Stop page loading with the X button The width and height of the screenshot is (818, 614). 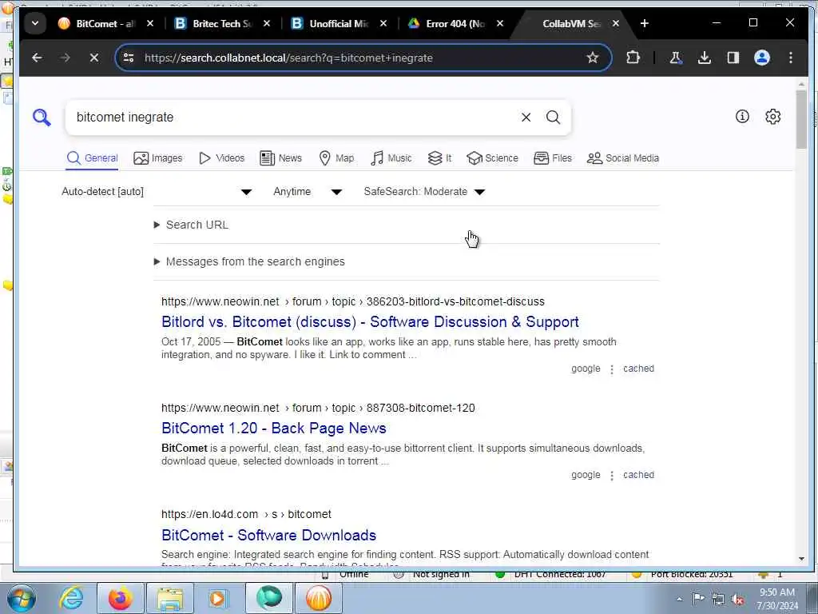coord(94,58)
